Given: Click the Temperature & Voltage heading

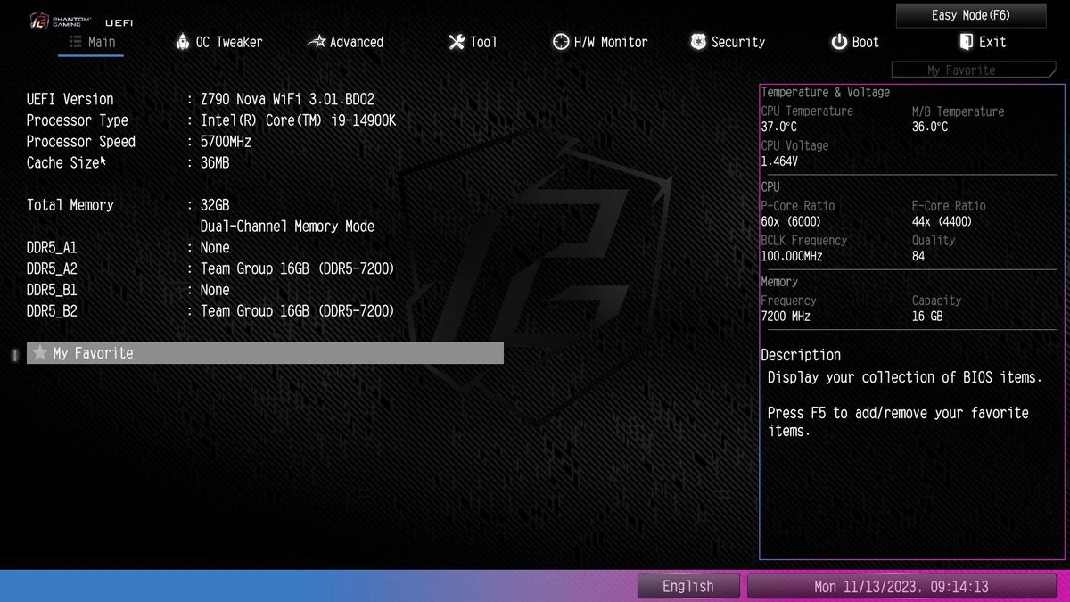Looking at the screenshot, I should click(826, 92).
